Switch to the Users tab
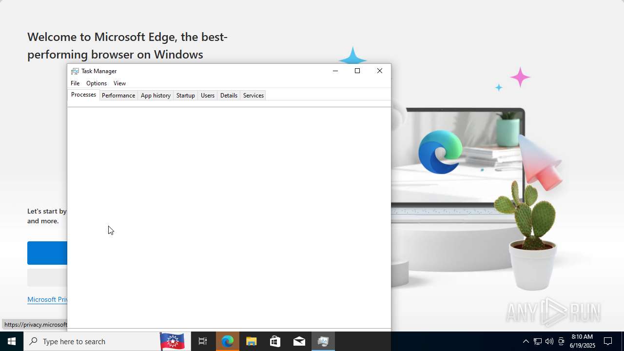The height and width of the screenshot is (351, 624). pos(208,96)
